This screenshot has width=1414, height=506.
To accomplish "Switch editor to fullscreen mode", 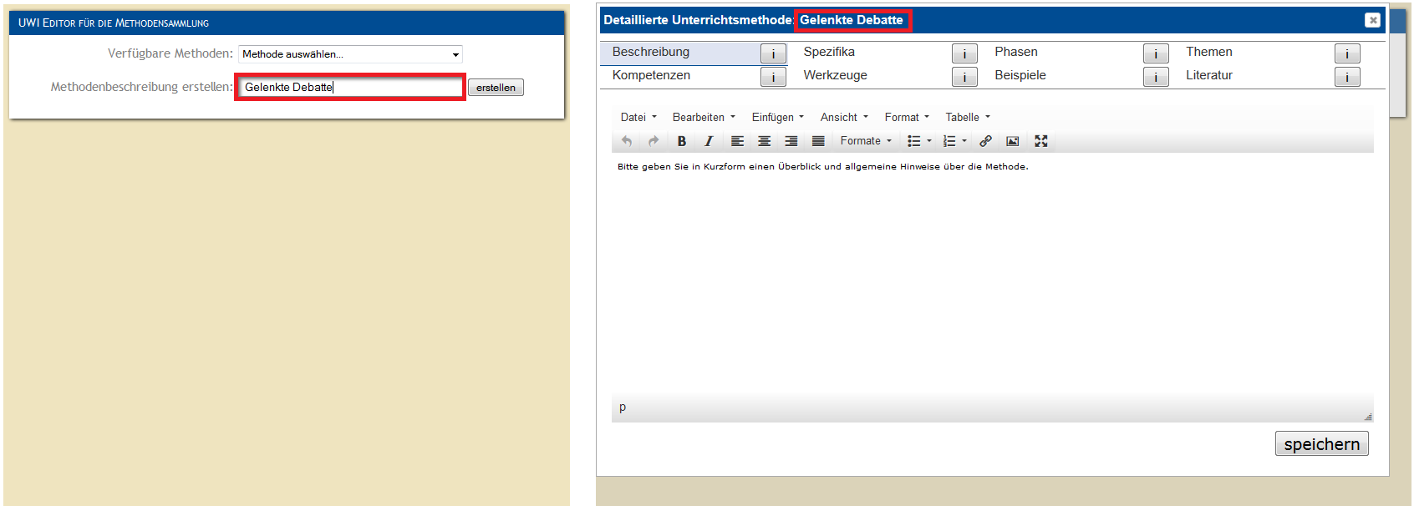I will click(1040, 141).
